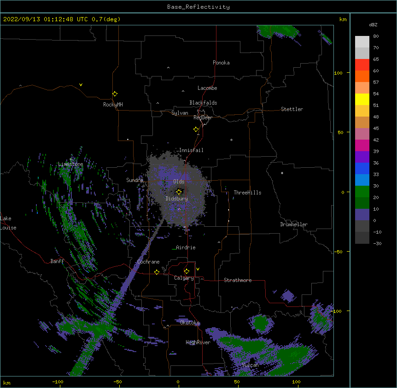Image resolution: width=397 pixels, height=388 pixels.
Task: Pick the purple 36-39 dBZ legend swatch
Action: 362,157
